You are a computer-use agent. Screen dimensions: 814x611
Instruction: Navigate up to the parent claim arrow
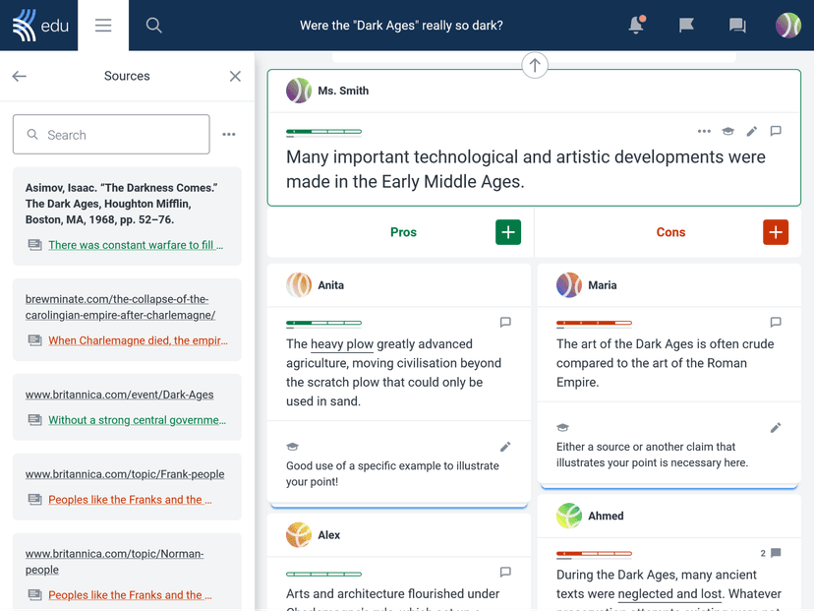click(x=535, y=66)
